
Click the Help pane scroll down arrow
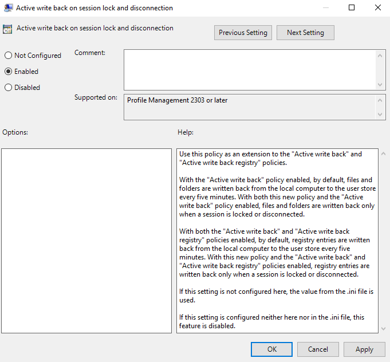383,328
